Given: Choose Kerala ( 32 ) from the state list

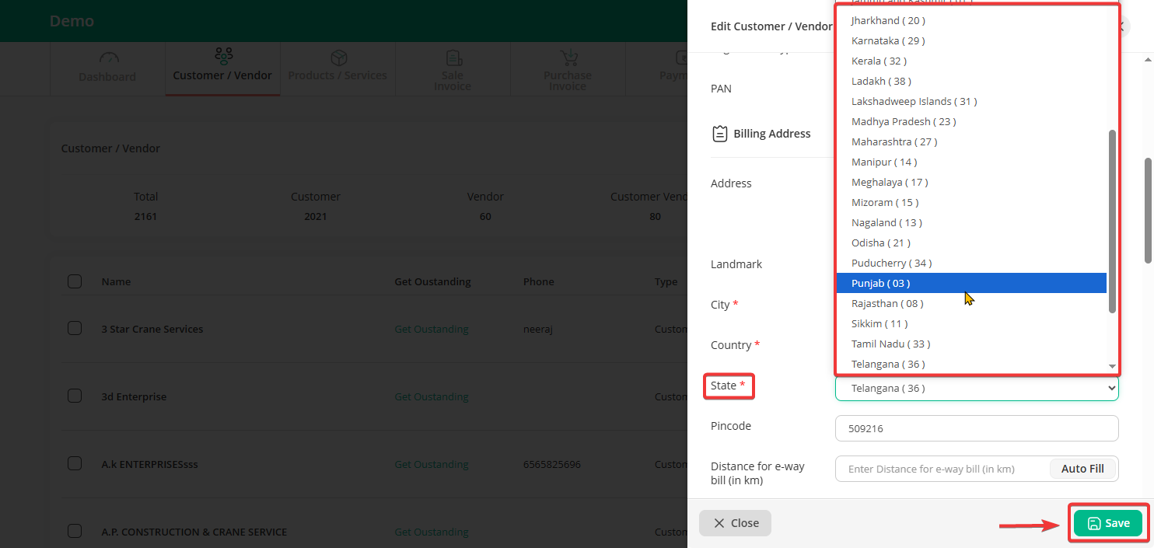Looking at the screenshot, I should [x=971, y=61].
